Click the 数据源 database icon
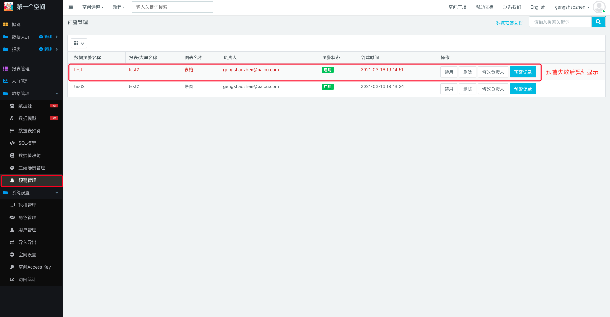 tap(12, 106)
